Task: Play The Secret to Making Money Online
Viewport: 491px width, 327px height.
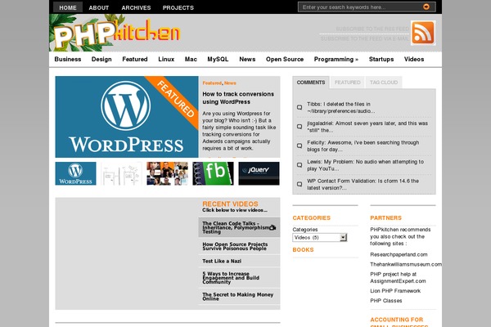Action: pyautogui.click(x=237, y=296)
